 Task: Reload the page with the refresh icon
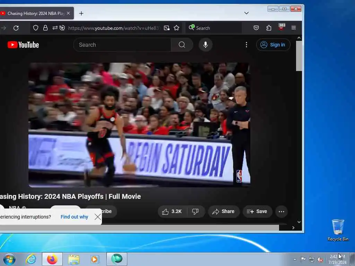pyautogui.click(x=16, y=28)
